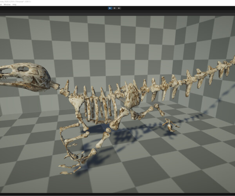235x196 pixels.
Task: Open the Window menu
Action: [x=7, y=5]
